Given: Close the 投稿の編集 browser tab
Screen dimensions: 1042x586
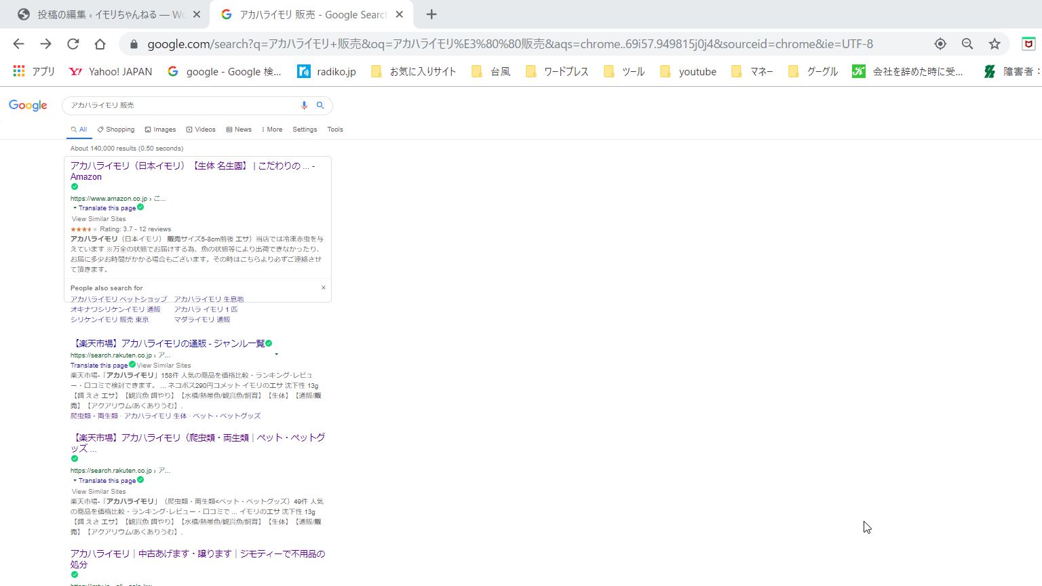Looking at the screenshot, I should point(197,14).
